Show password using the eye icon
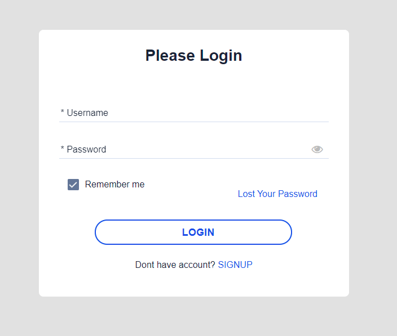The height and width of the screenshot is (336, 397). pos(317,149)
